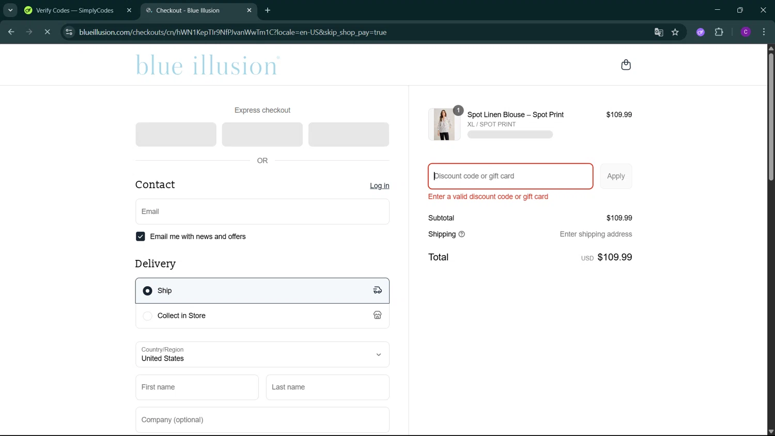Click the Company (optional) field
Screen dimensions: 775x436
[x=262, y=419]
